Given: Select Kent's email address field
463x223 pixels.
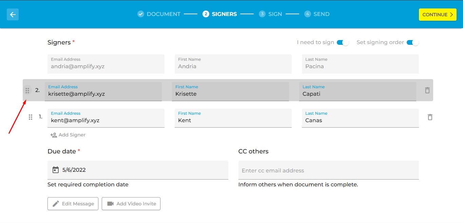Looking at the screenshot, I should (106, 118).
